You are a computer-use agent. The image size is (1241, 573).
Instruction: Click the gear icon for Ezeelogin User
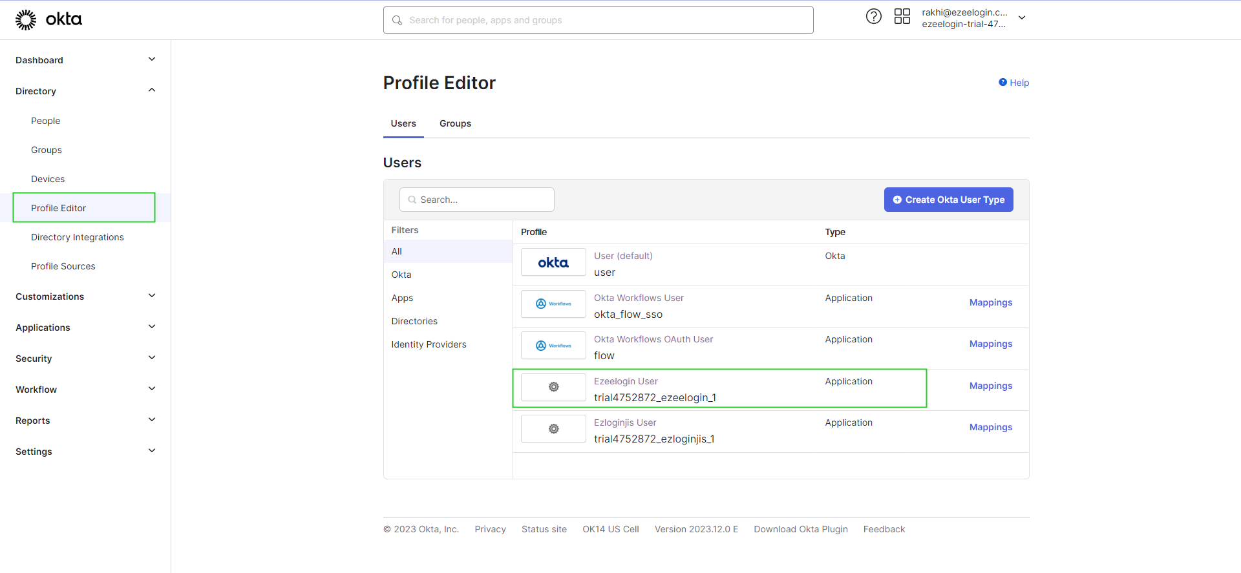(553, 387)
